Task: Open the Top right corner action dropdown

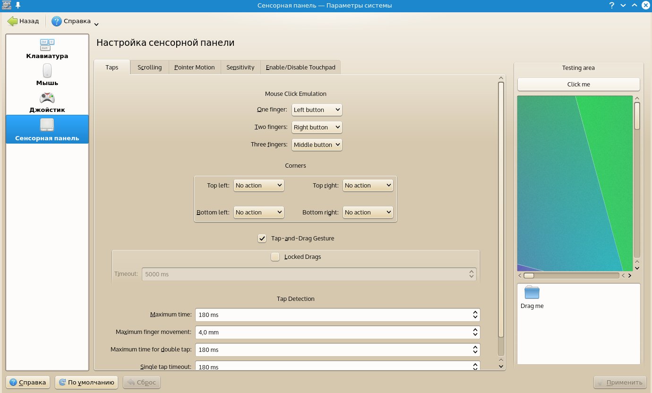Action: pos(368,185)
